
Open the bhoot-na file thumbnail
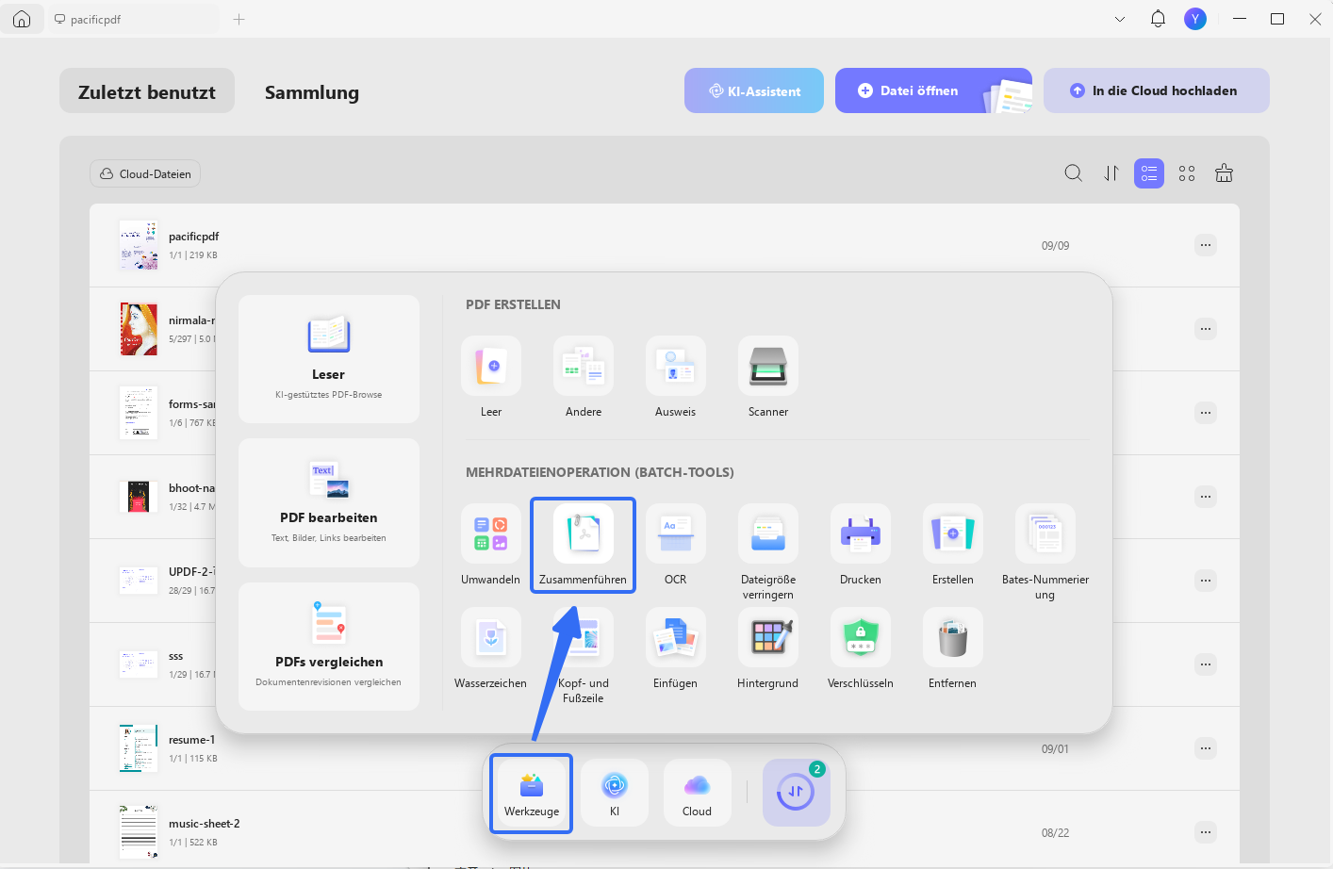pyautogui.click(x=139, y=497)
